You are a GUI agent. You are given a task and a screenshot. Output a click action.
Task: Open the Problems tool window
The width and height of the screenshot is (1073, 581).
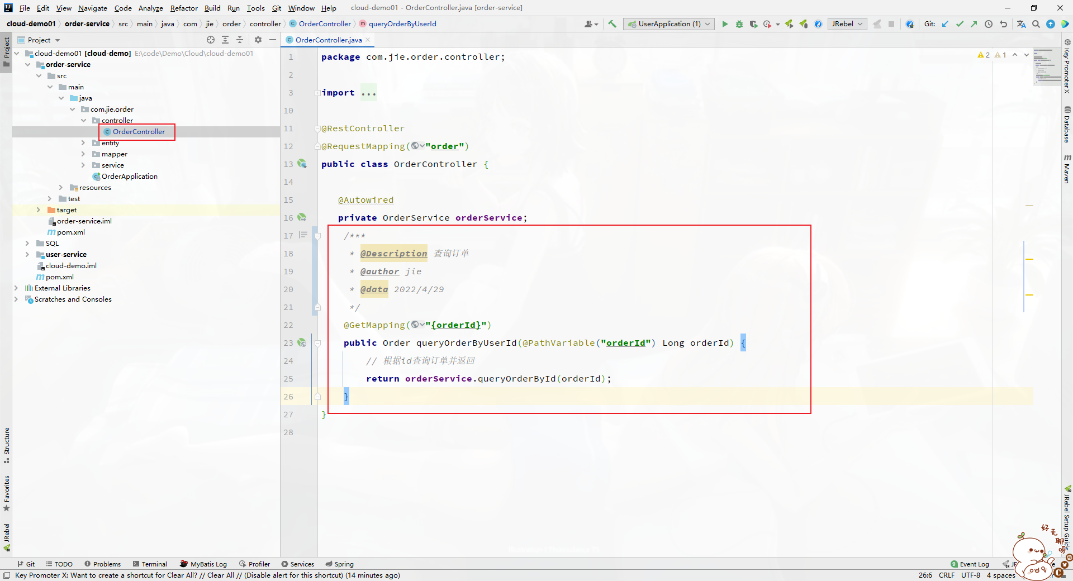[102, 564]
